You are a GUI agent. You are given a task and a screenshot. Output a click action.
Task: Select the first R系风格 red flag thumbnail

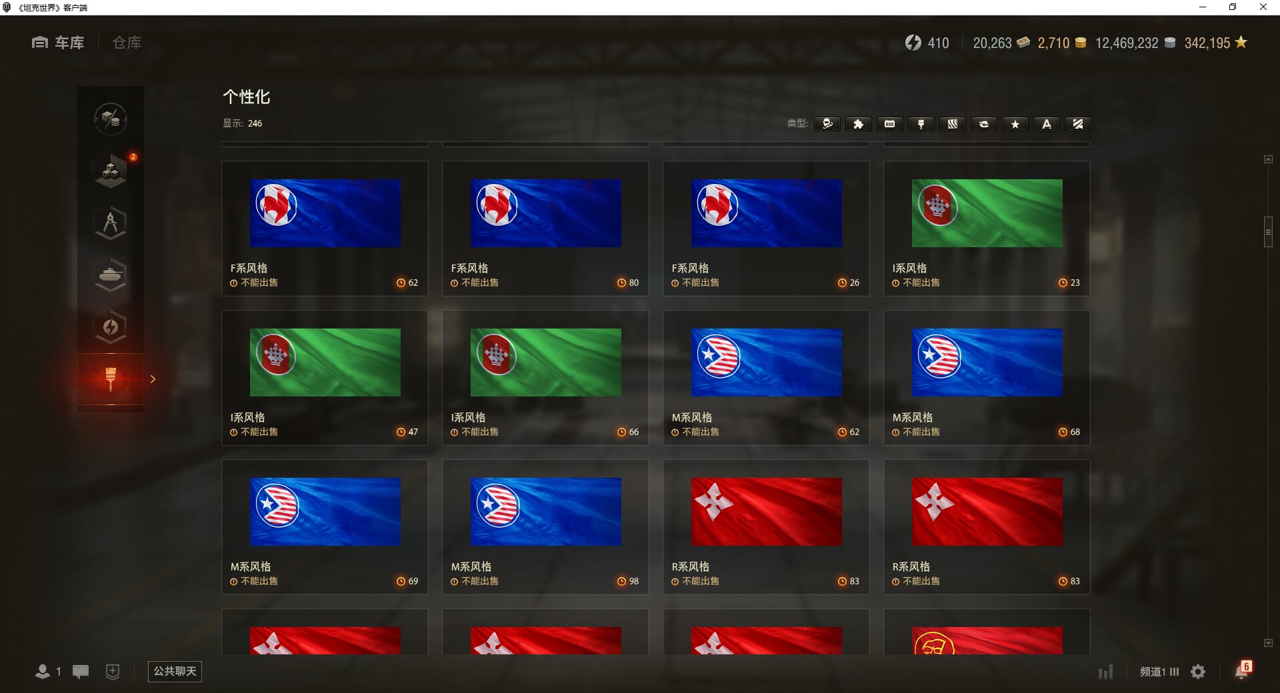[x=767, y=512]
